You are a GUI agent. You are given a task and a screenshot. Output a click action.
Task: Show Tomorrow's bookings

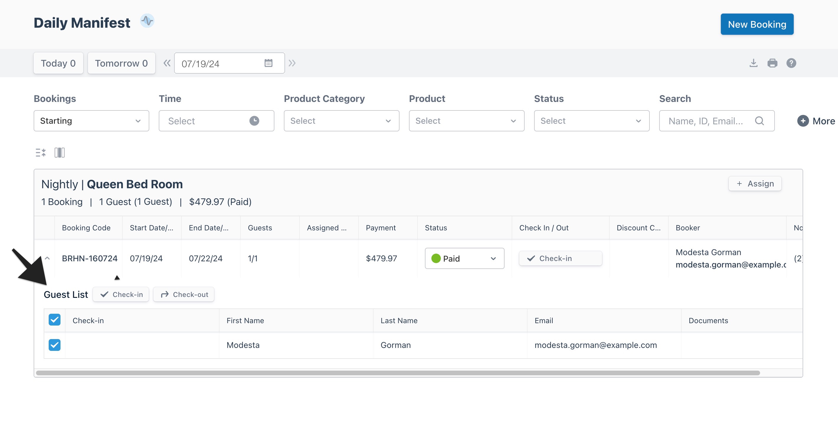[x=121, y=63]
